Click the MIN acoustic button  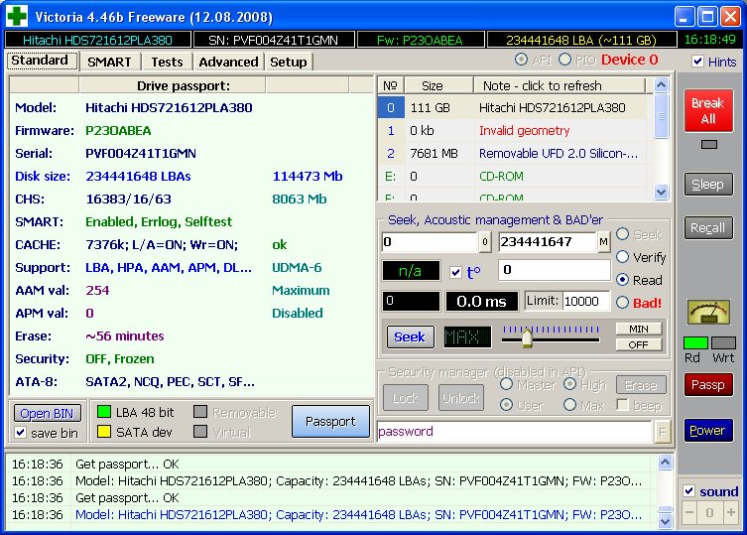coord(639,329)
